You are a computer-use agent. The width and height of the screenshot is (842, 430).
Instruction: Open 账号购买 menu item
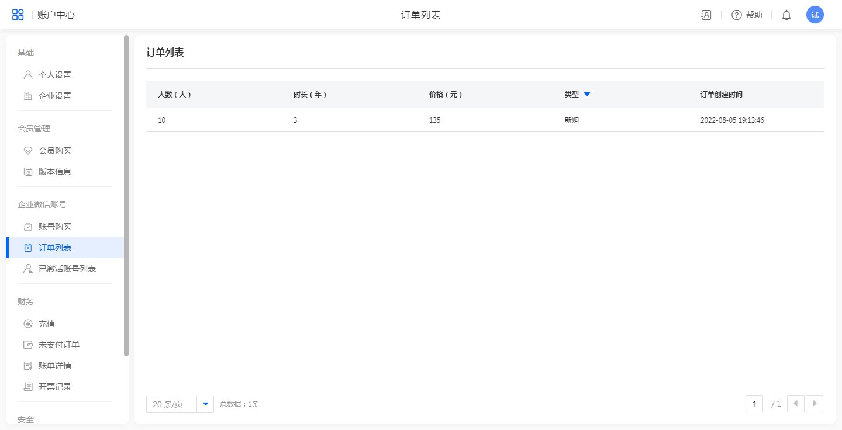(55, 227)
